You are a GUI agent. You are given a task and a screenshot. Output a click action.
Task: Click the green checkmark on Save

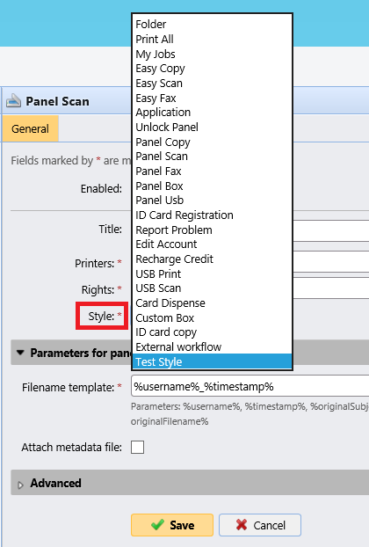(157, 525)
